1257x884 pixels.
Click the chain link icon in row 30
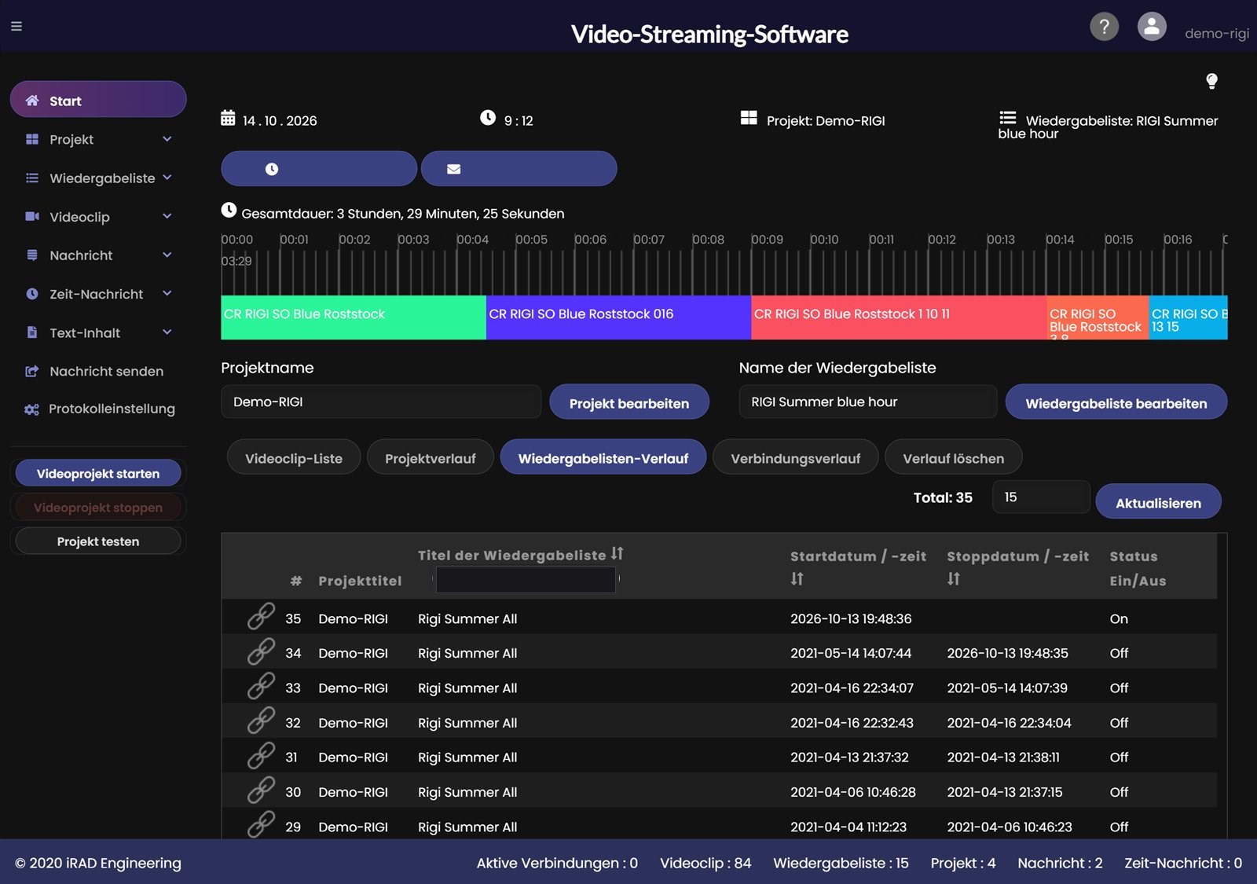click(x=261, y=790)
